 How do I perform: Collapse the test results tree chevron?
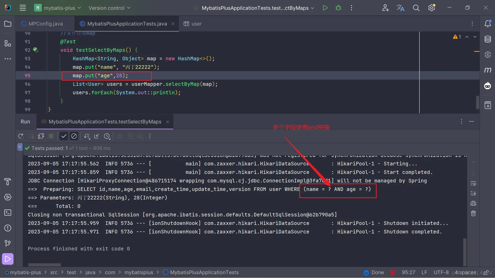tap(20, 147)
